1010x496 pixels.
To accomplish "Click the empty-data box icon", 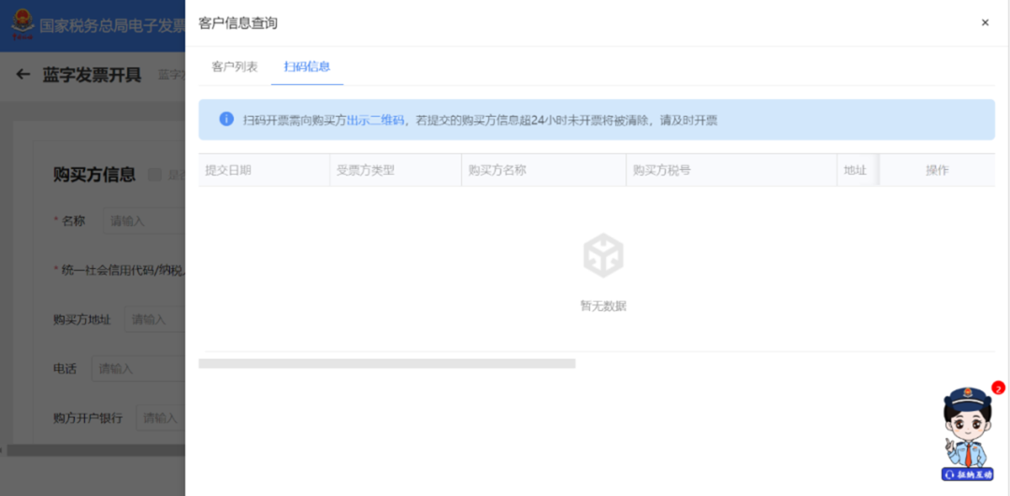I will (603, 256).
